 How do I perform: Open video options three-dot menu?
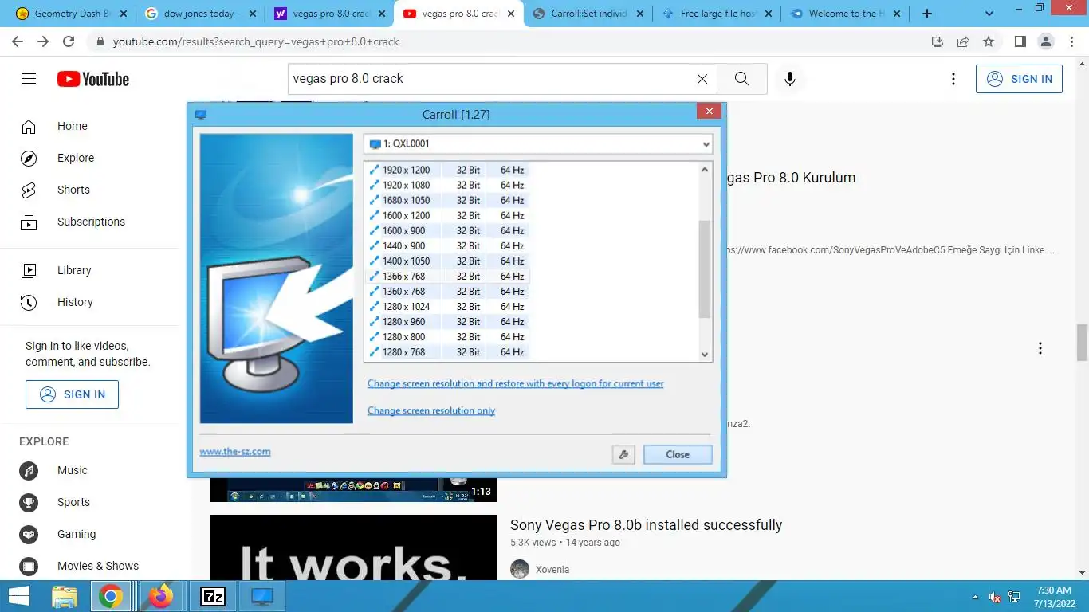point(1040,348)
